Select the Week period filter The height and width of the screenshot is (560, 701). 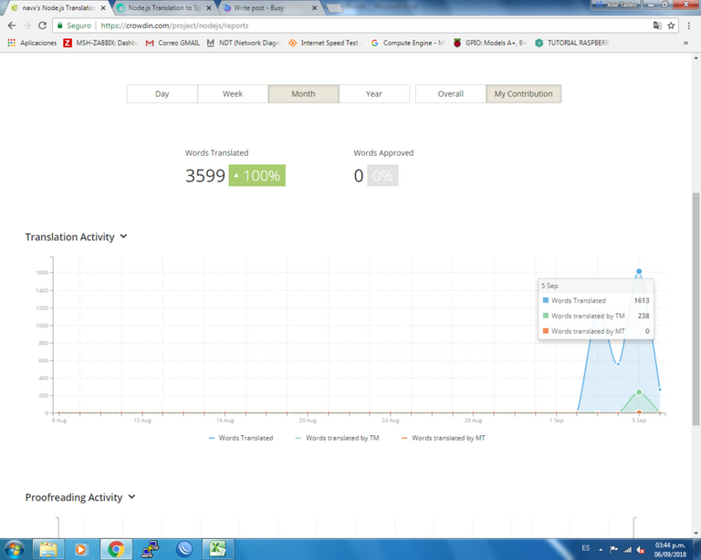233,94
